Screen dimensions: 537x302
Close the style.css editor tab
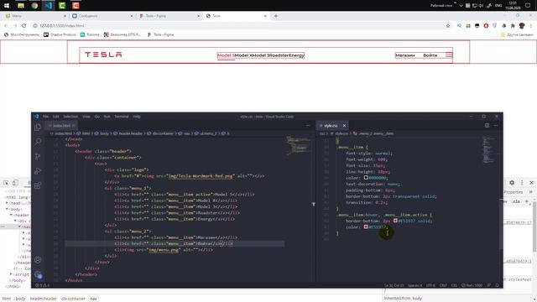click(x=344, y=126)
